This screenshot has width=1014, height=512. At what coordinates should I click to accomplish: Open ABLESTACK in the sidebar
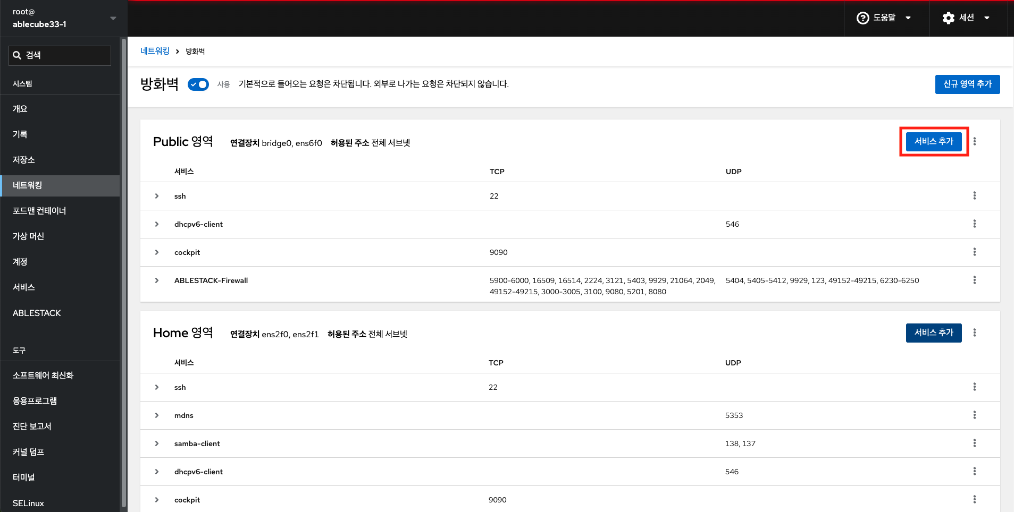click(60, 313)
